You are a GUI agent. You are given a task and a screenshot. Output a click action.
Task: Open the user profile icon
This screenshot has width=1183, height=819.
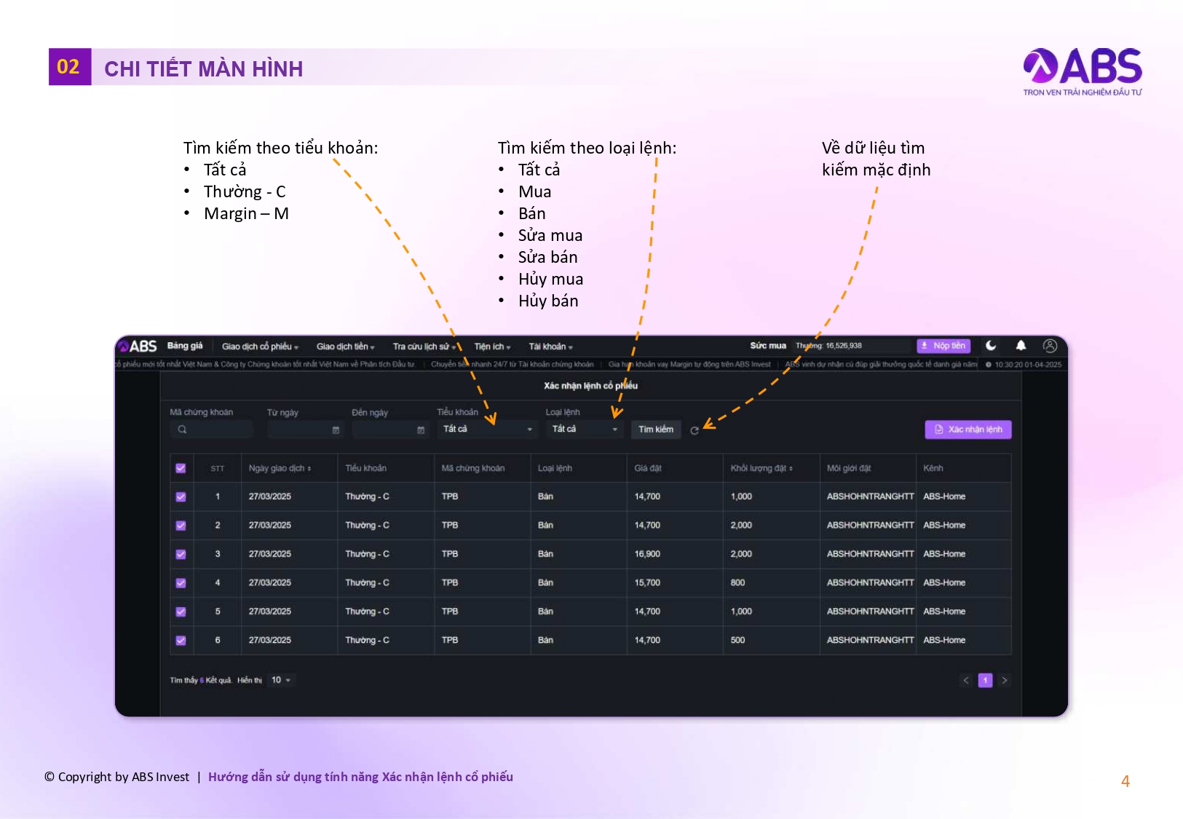(1050, 346)
